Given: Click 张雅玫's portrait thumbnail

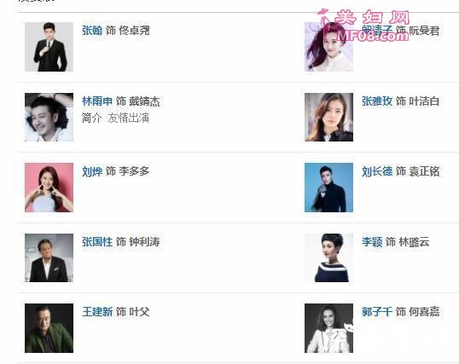Looking at the screenshot, I should click(328, 117).
